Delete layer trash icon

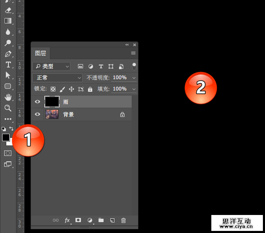[x=124, y=220]
